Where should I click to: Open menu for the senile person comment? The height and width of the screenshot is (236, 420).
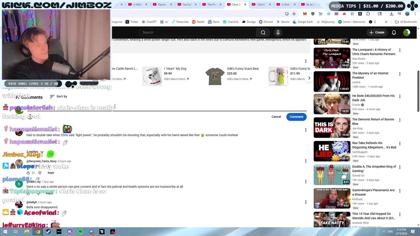pyautogui.click(x=306, y=182)
